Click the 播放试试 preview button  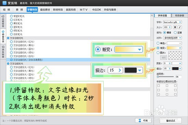171,121
